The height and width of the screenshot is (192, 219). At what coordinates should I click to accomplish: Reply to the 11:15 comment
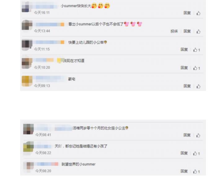click(184, 49)
